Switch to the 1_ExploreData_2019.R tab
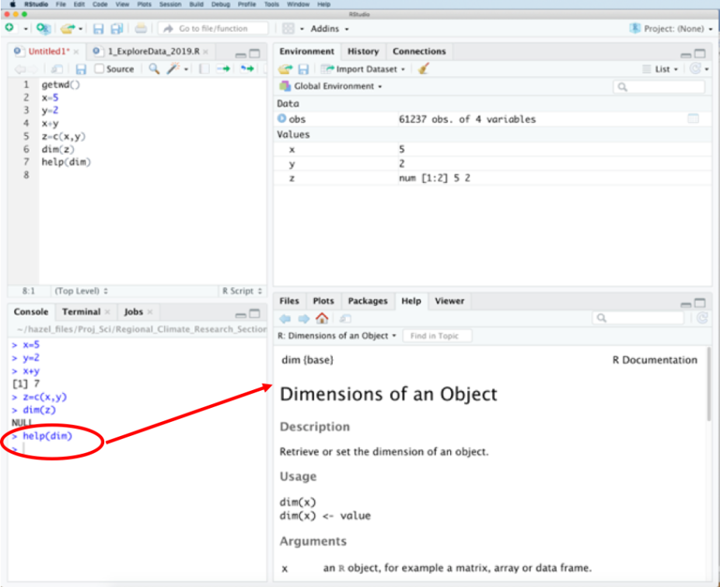This screenshot has width=720, height=587. coord(153,51)
